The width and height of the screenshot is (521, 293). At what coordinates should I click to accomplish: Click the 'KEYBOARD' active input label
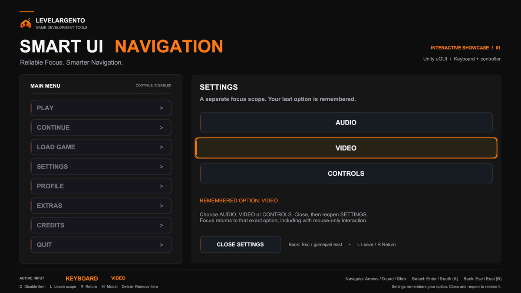point(82,279)
